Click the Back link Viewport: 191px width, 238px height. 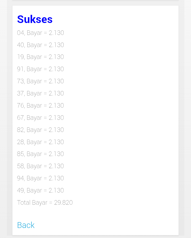coord(26,225)
